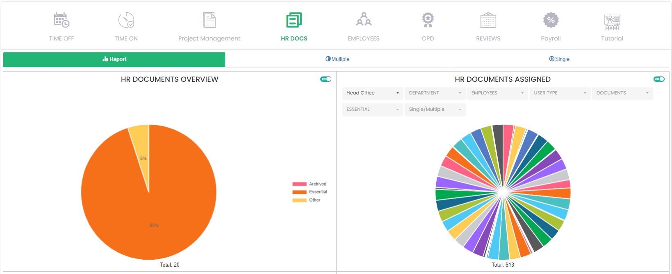
Task: Open the Single/Multiple filter dropdown
Action: pyautogui.click(x=435, y=110)
